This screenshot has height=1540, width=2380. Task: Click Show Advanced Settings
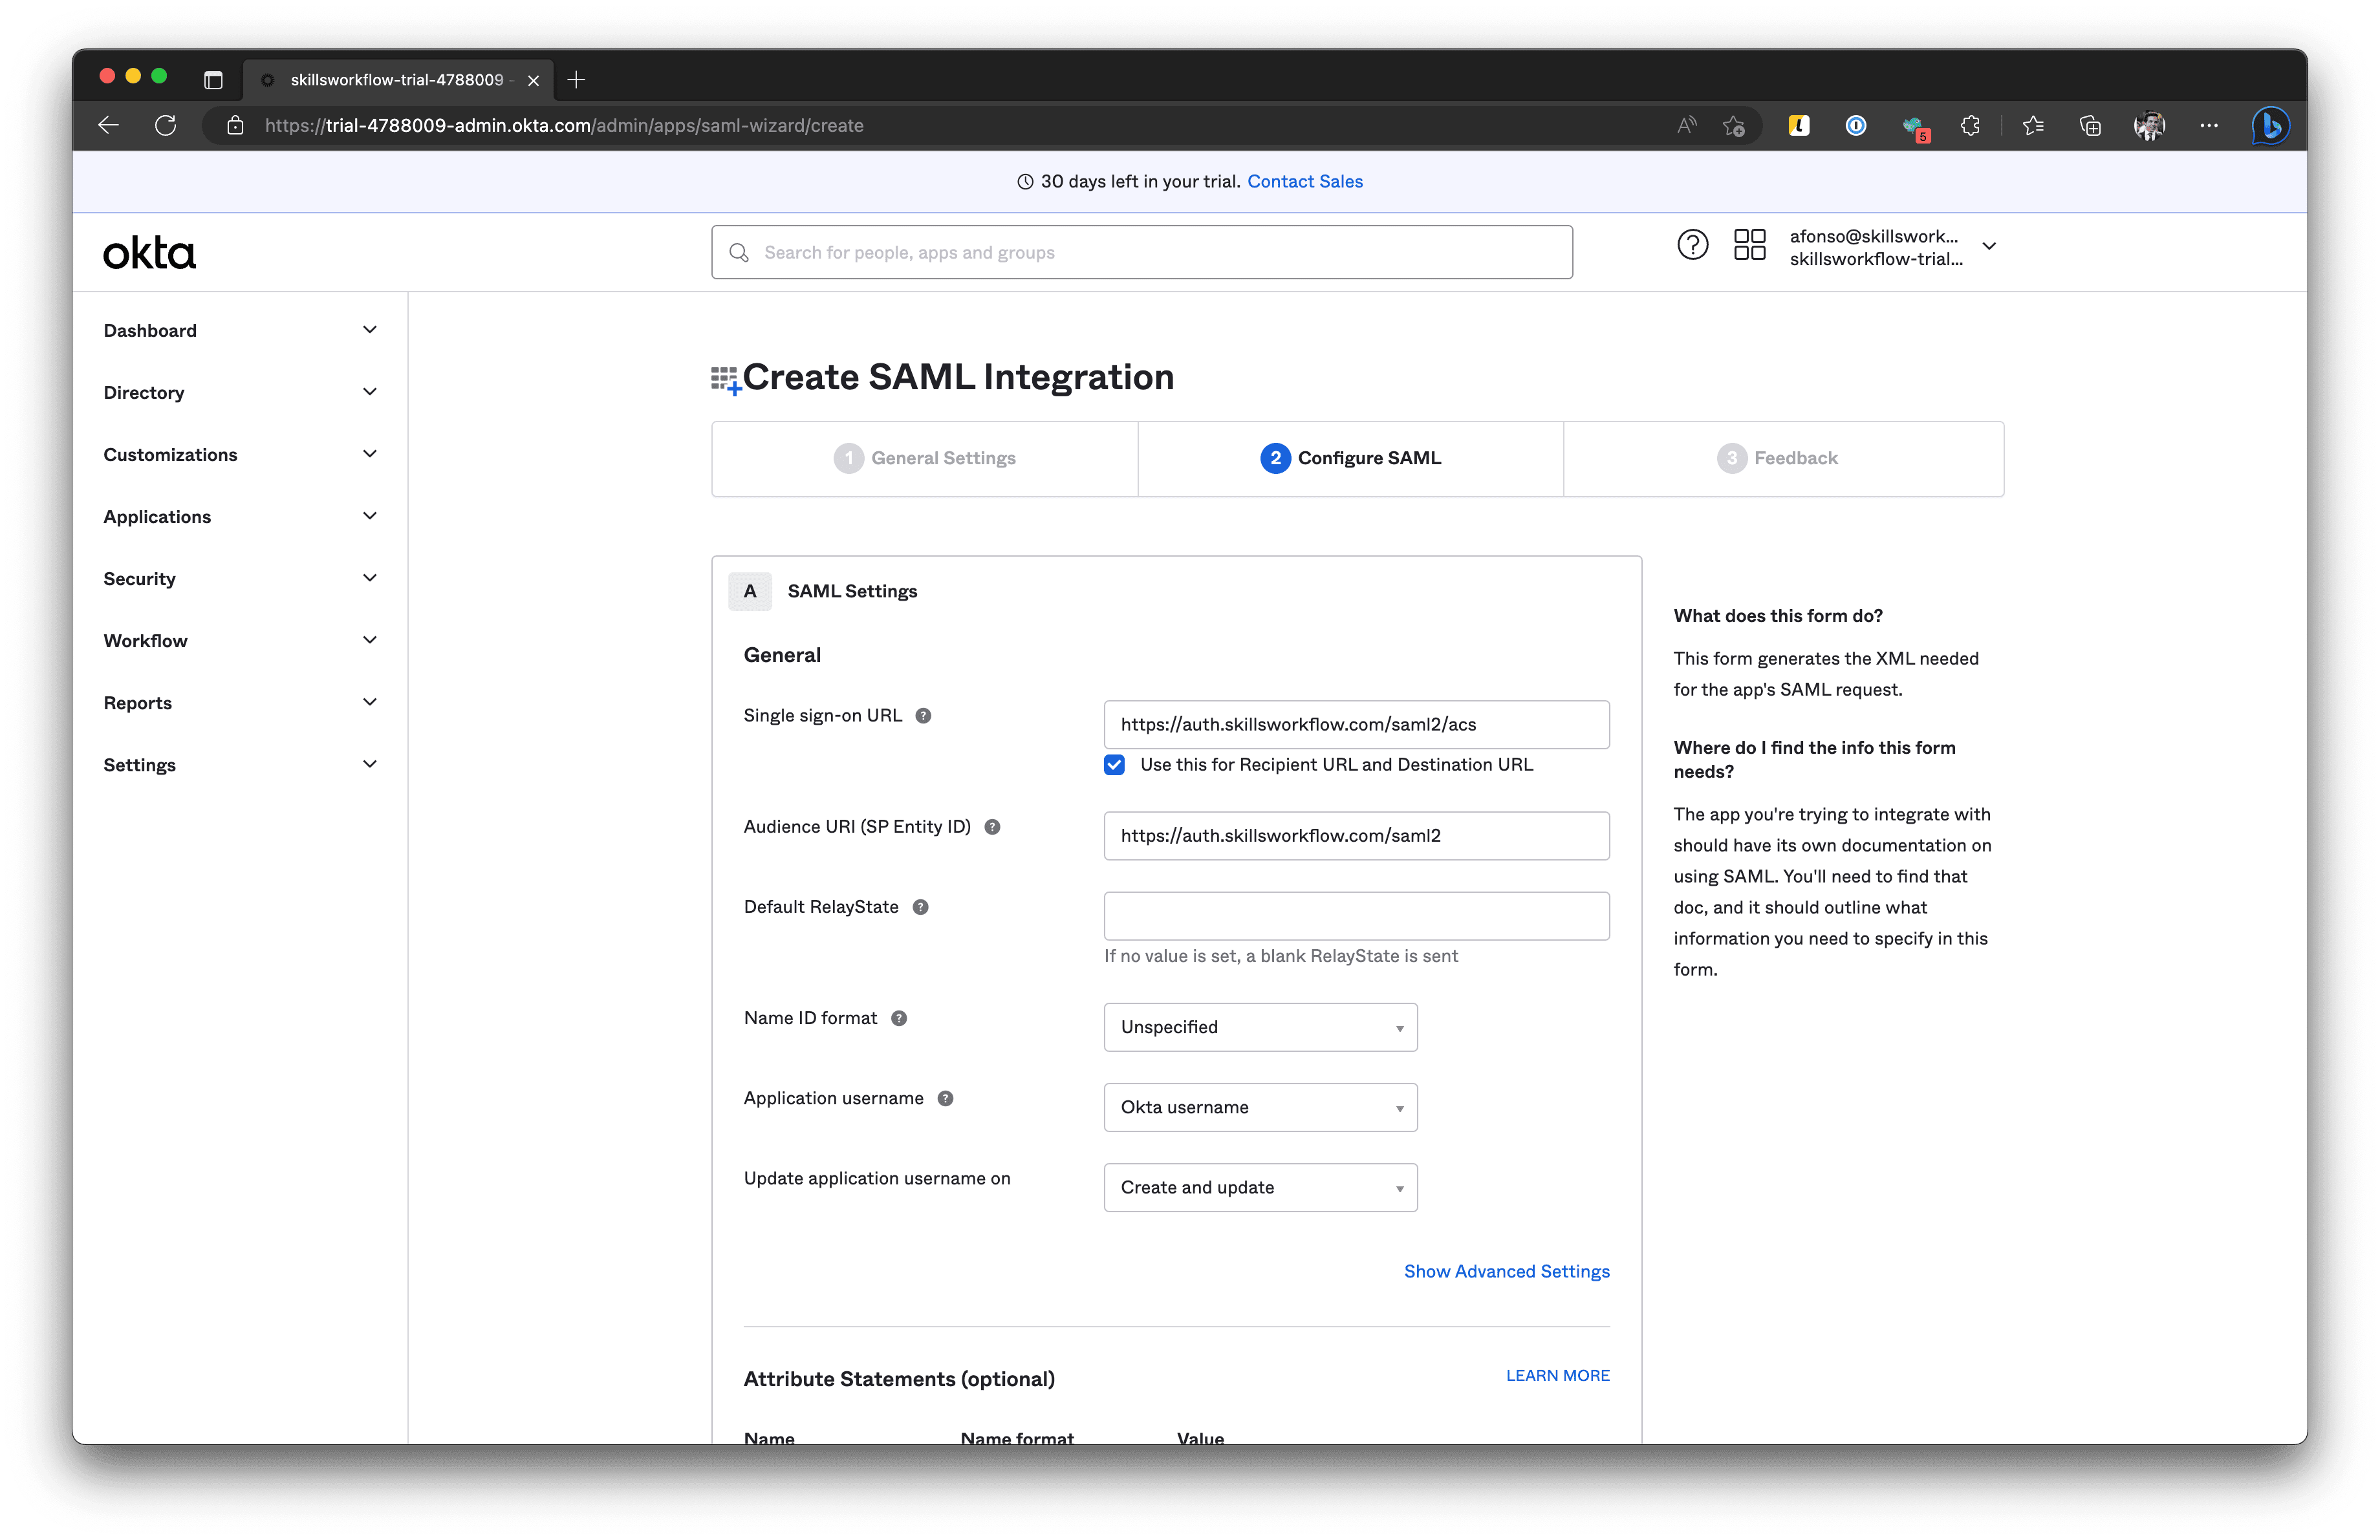point(1506,1271)
